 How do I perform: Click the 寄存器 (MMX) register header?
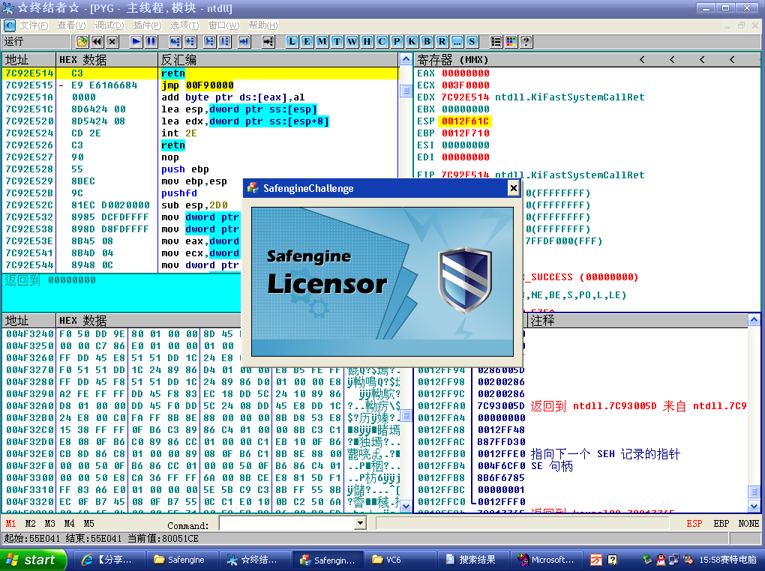(x=453, y=59)
